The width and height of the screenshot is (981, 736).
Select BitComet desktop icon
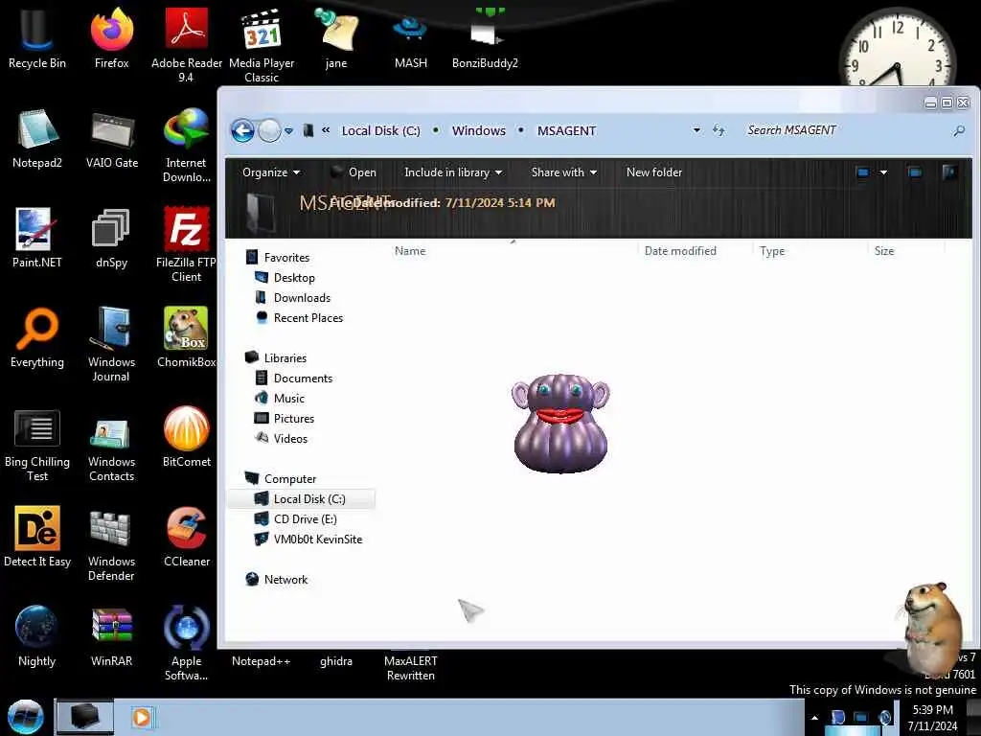pos(186,437)
